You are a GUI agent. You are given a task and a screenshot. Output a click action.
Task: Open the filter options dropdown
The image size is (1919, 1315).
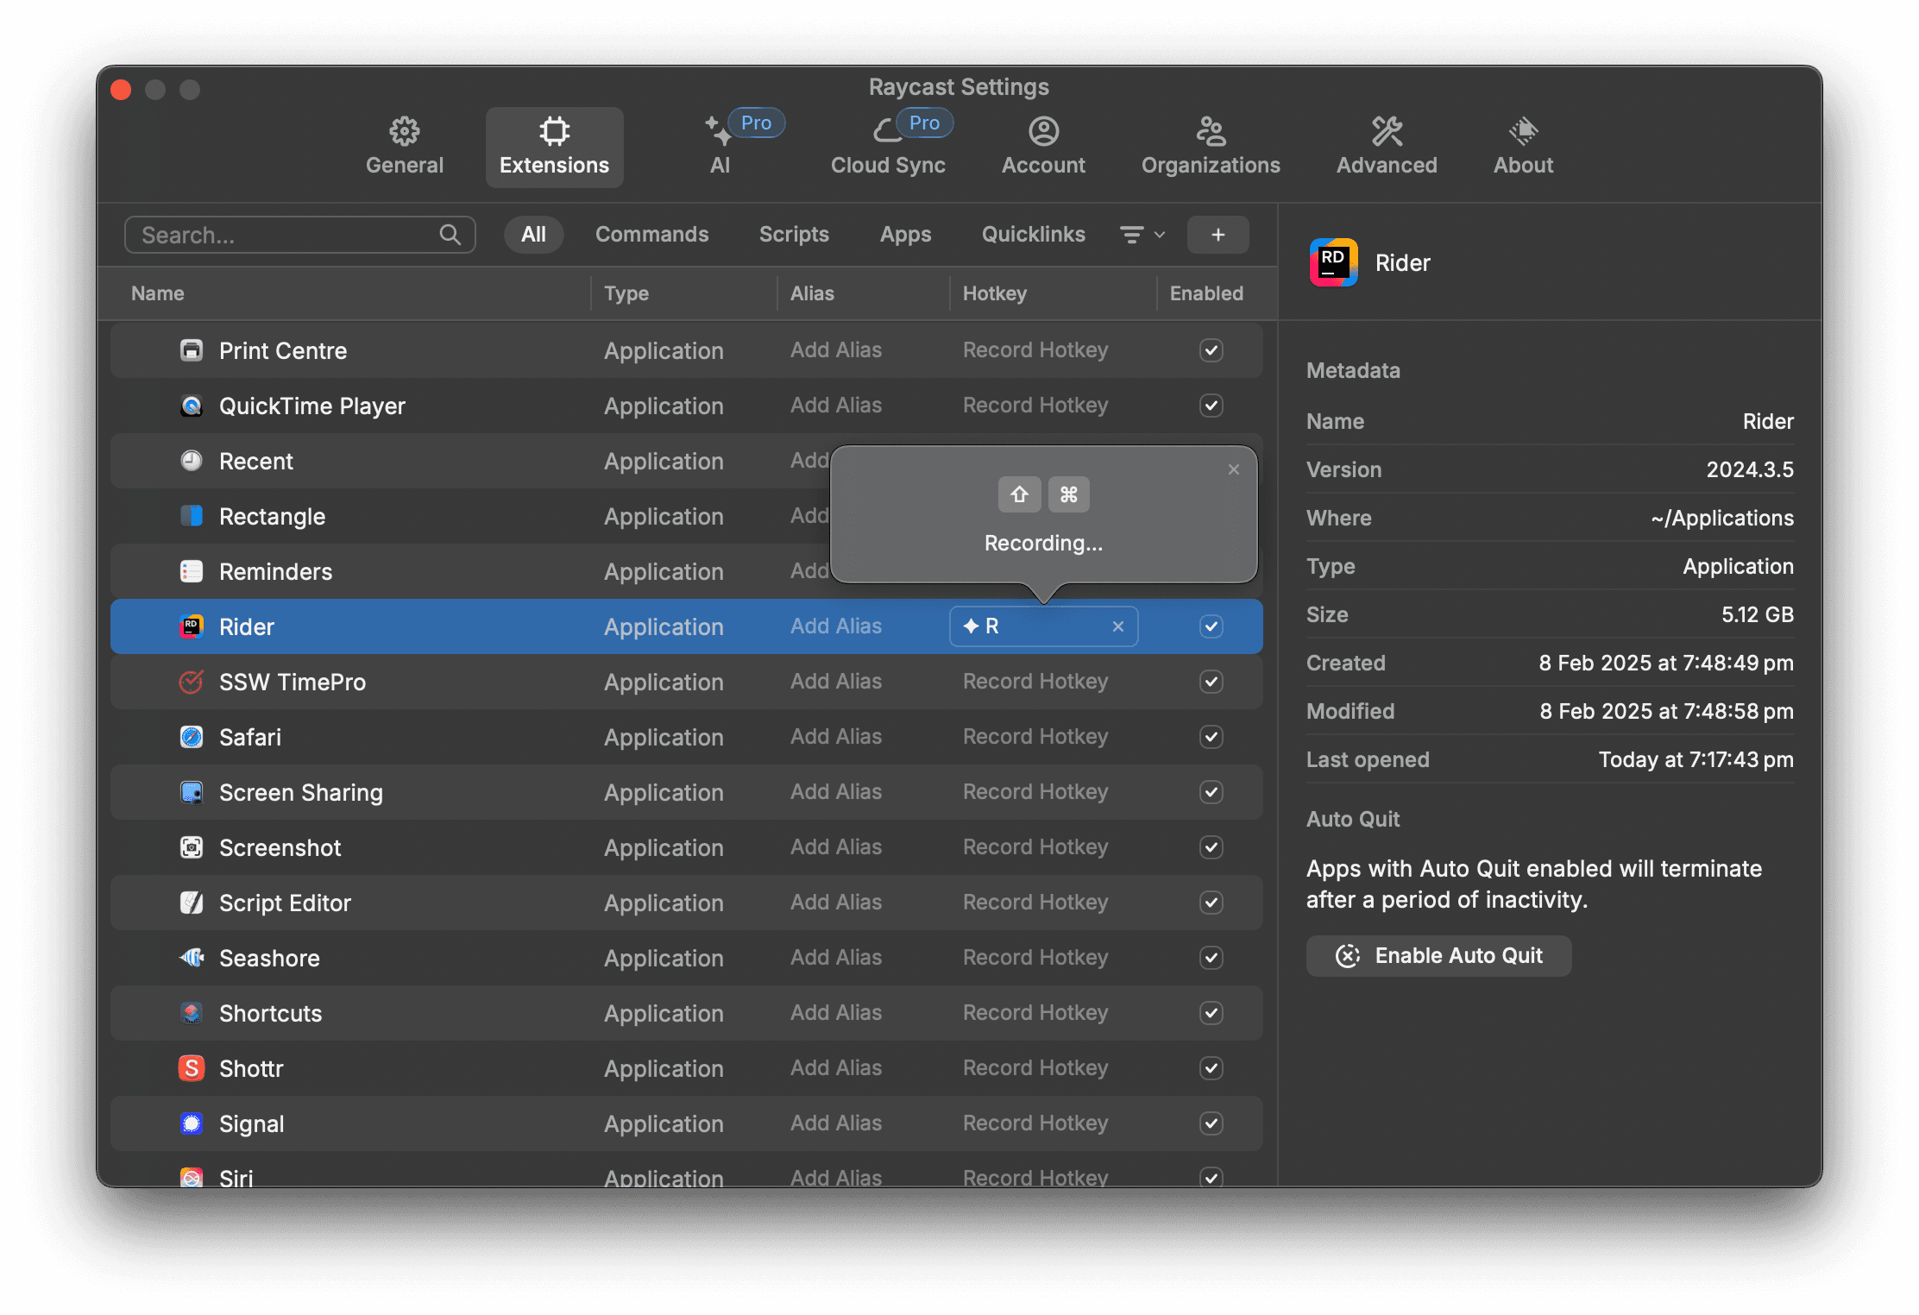click(1142, 235)
